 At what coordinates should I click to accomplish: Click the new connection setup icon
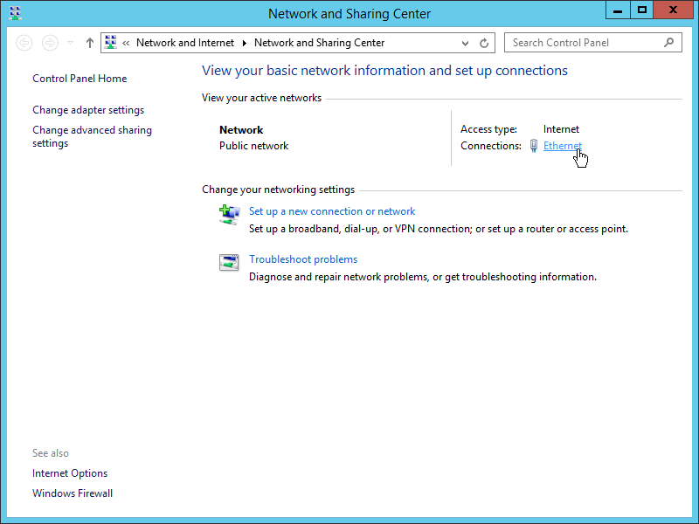[x=229, y=215]
